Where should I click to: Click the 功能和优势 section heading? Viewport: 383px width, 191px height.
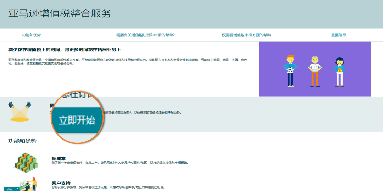[x=22, y=141]
